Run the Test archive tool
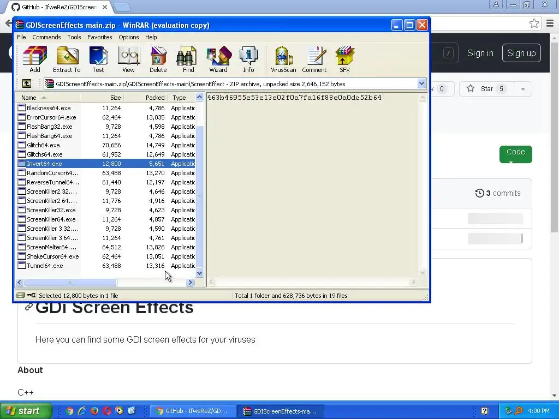 pyautogui.click(x=98, y=59)
